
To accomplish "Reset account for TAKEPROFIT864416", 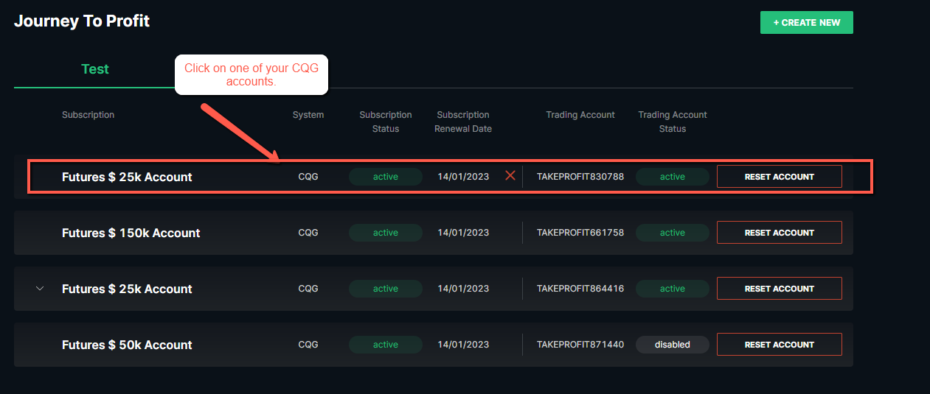I will 779,289.
